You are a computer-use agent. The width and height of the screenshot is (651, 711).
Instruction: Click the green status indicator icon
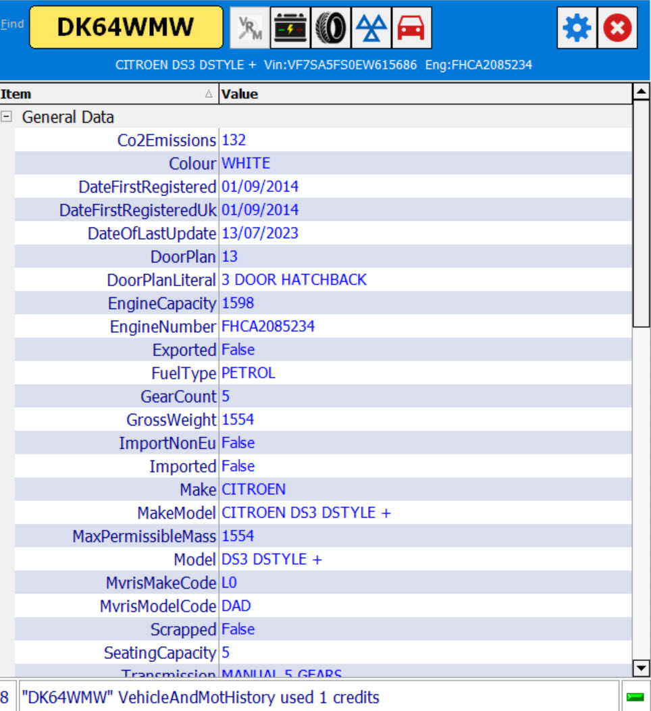[635, 697]
